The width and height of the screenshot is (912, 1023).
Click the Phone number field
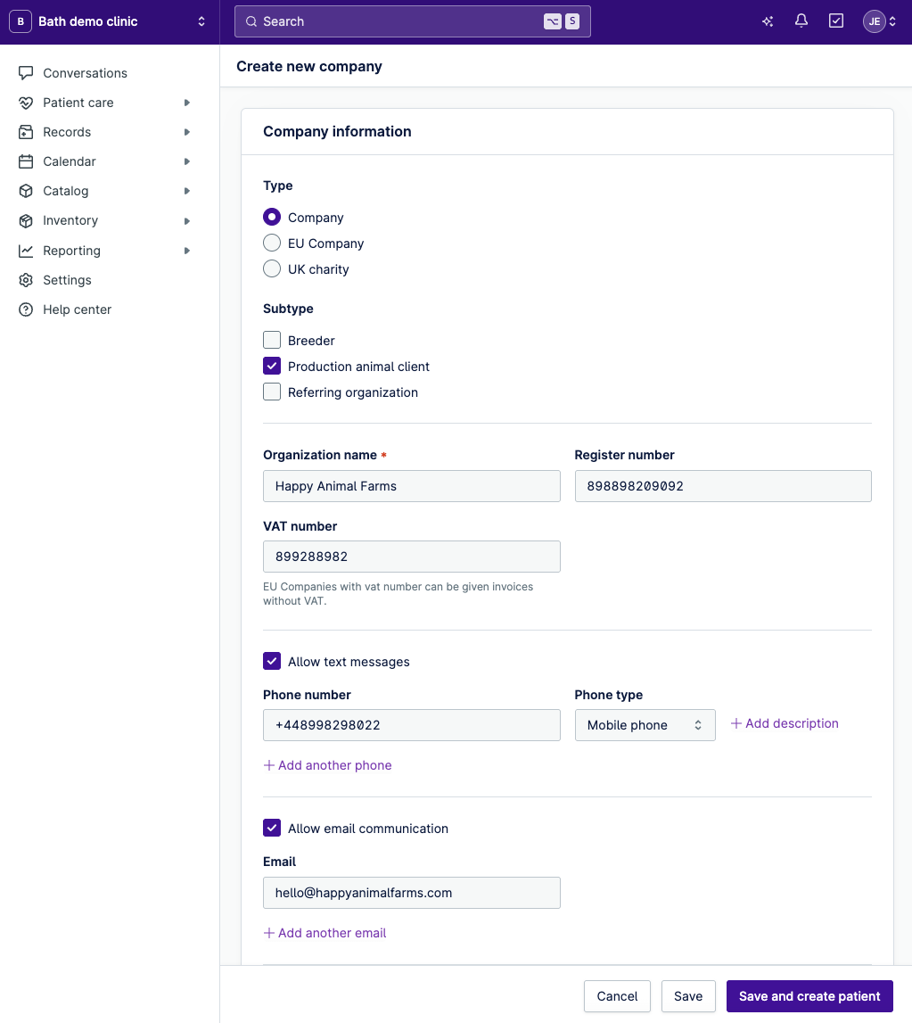(x=412, y=725)
